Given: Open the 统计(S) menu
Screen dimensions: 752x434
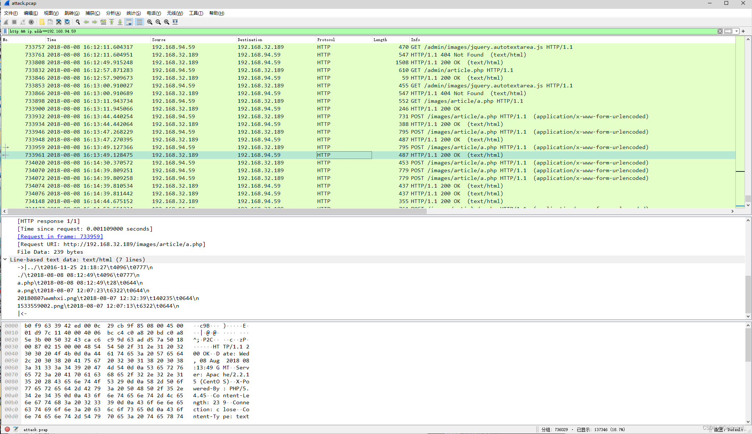Looking at the screenshot, I should 134,13.
